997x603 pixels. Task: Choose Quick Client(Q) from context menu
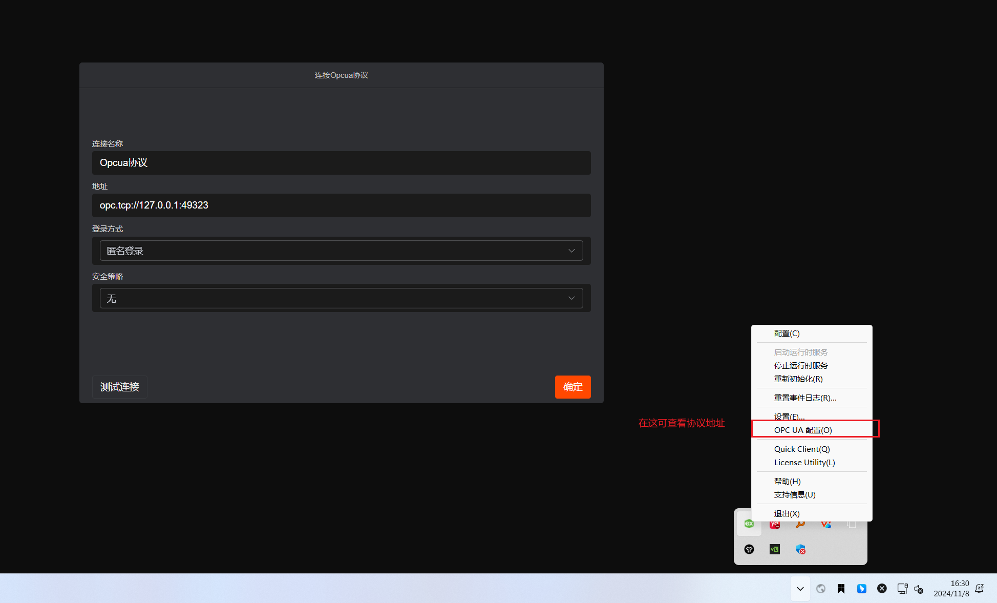coord(802,449)
